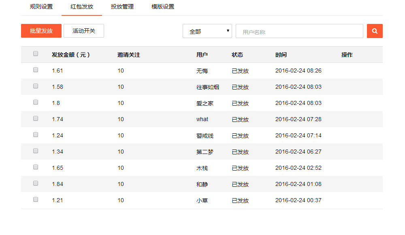Viewport: 405px width, 235px height.
Task: Open the 全部 status filter dropdown
Action: click(207, 31)
